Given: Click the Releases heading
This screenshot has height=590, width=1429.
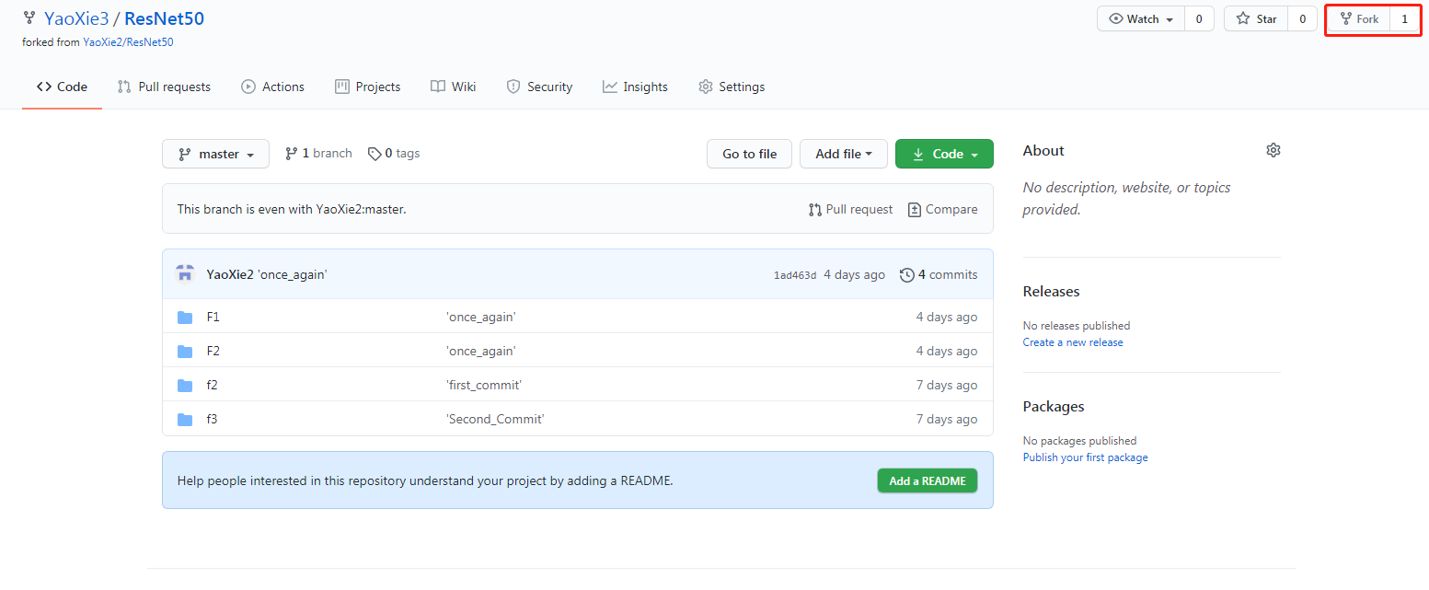Looking at the screenshot, I should [1052, 291].
